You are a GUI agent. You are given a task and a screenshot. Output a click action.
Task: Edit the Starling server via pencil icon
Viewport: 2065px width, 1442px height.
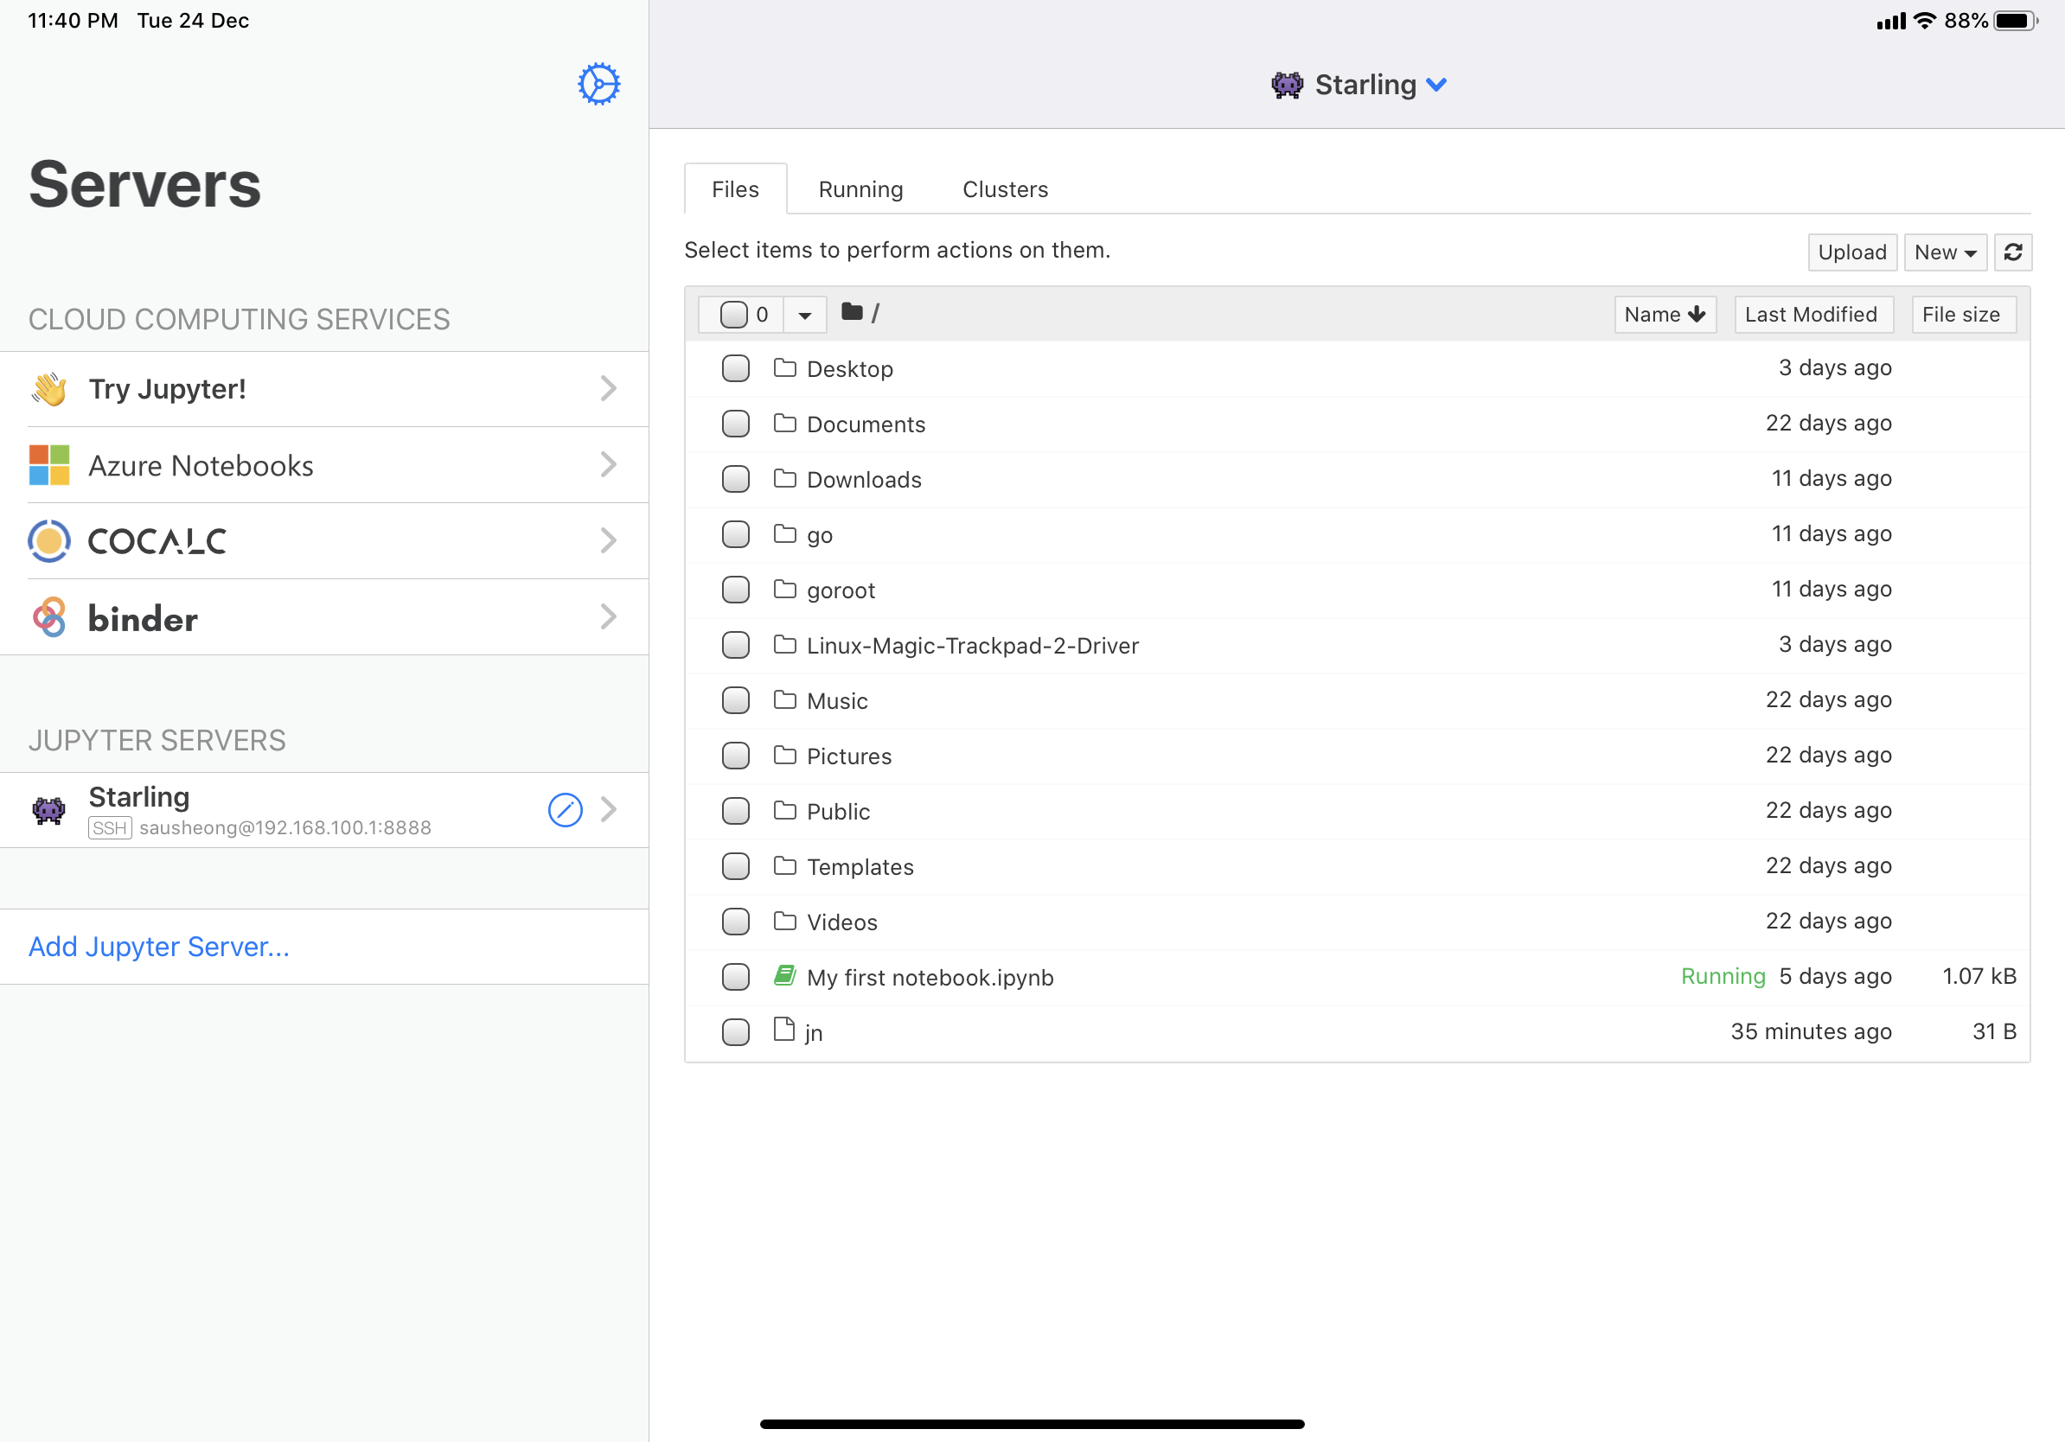point(565,809)
